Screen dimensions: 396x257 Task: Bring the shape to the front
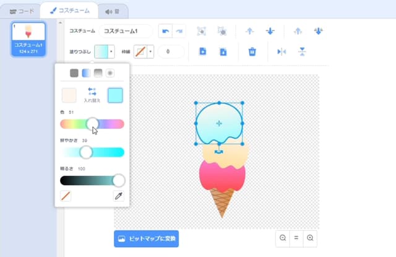coord(298,31)
